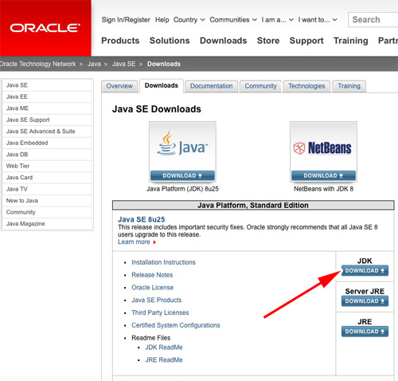This screenshot has width=398, height=381.
Task: Open the Solutions menu
Action: click(170, 41)
